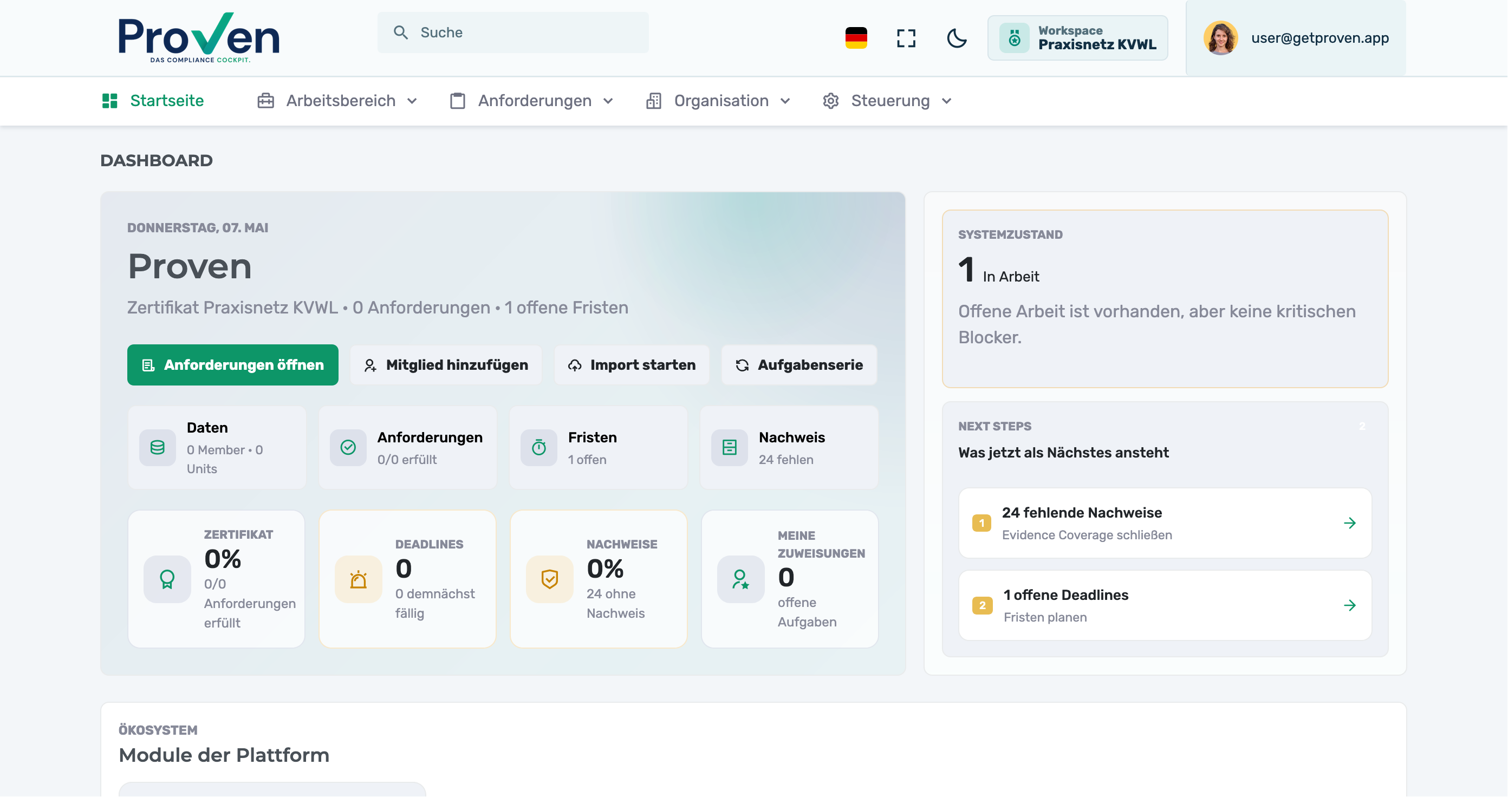Go to Startseite tab
This screenshot has width=1508, height=797.
pos(153,101)
